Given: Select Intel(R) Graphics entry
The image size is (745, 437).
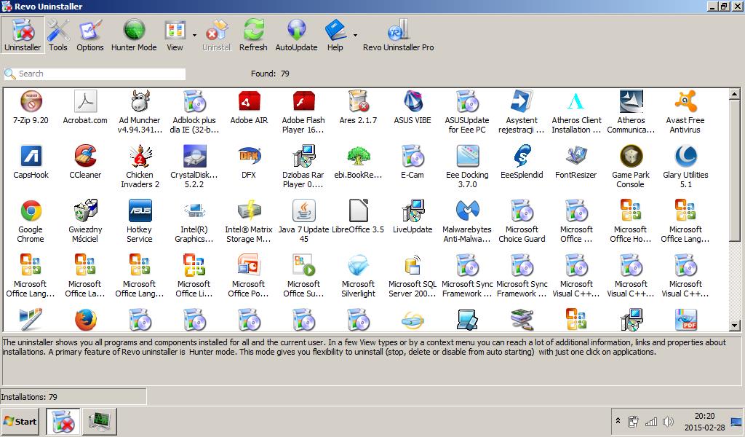Looking at the screenshot, I should tap(194, 222).
